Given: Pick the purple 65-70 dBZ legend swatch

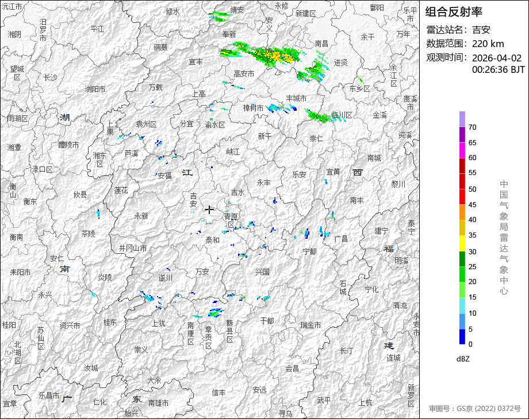Looking at the screenshot, I should [x=462, y=135].
